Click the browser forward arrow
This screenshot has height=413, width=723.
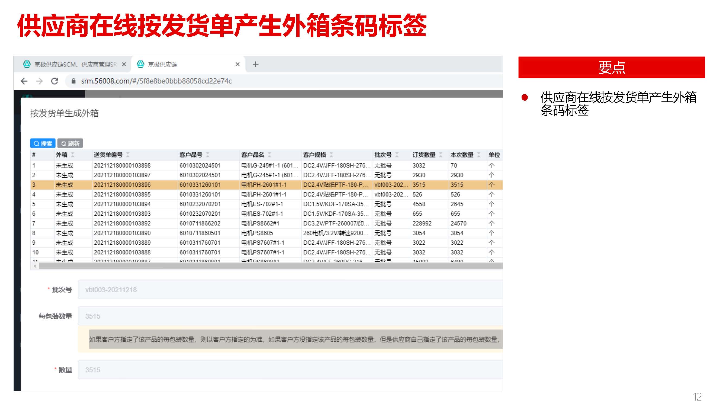(39, 81)
